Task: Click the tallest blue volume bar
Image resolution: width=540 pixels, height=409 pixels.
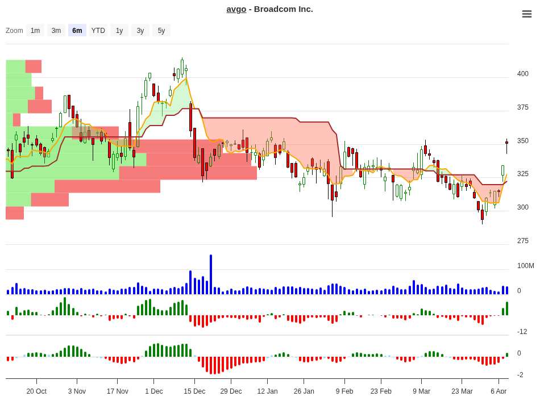Action: point(211,274)
